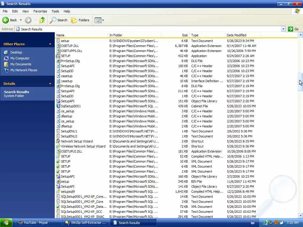Select the SETUP compiled HTML help icon

58,156
